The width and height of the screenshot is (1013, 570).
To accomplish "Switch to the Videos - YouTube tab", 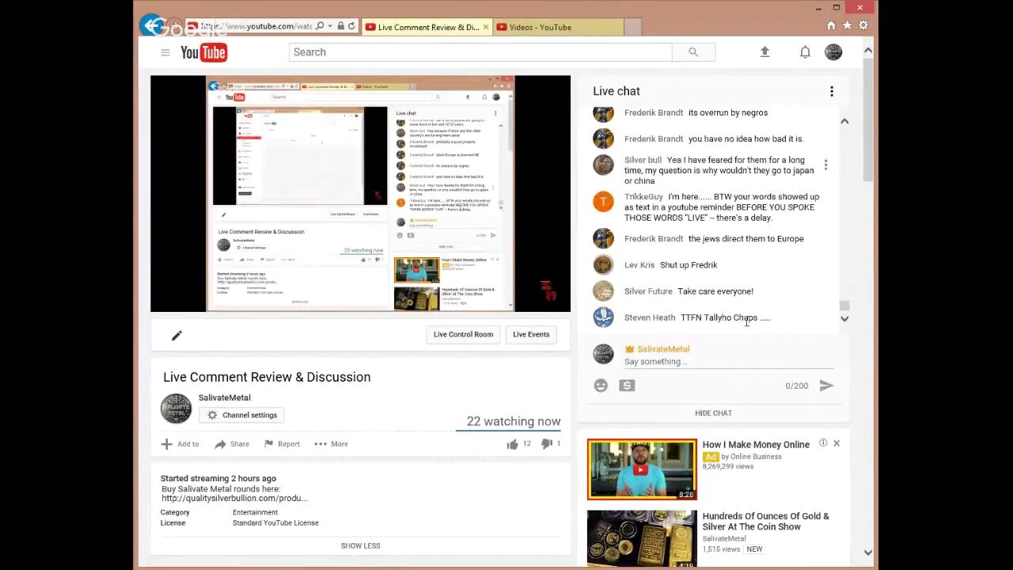I will coord(558,27).
